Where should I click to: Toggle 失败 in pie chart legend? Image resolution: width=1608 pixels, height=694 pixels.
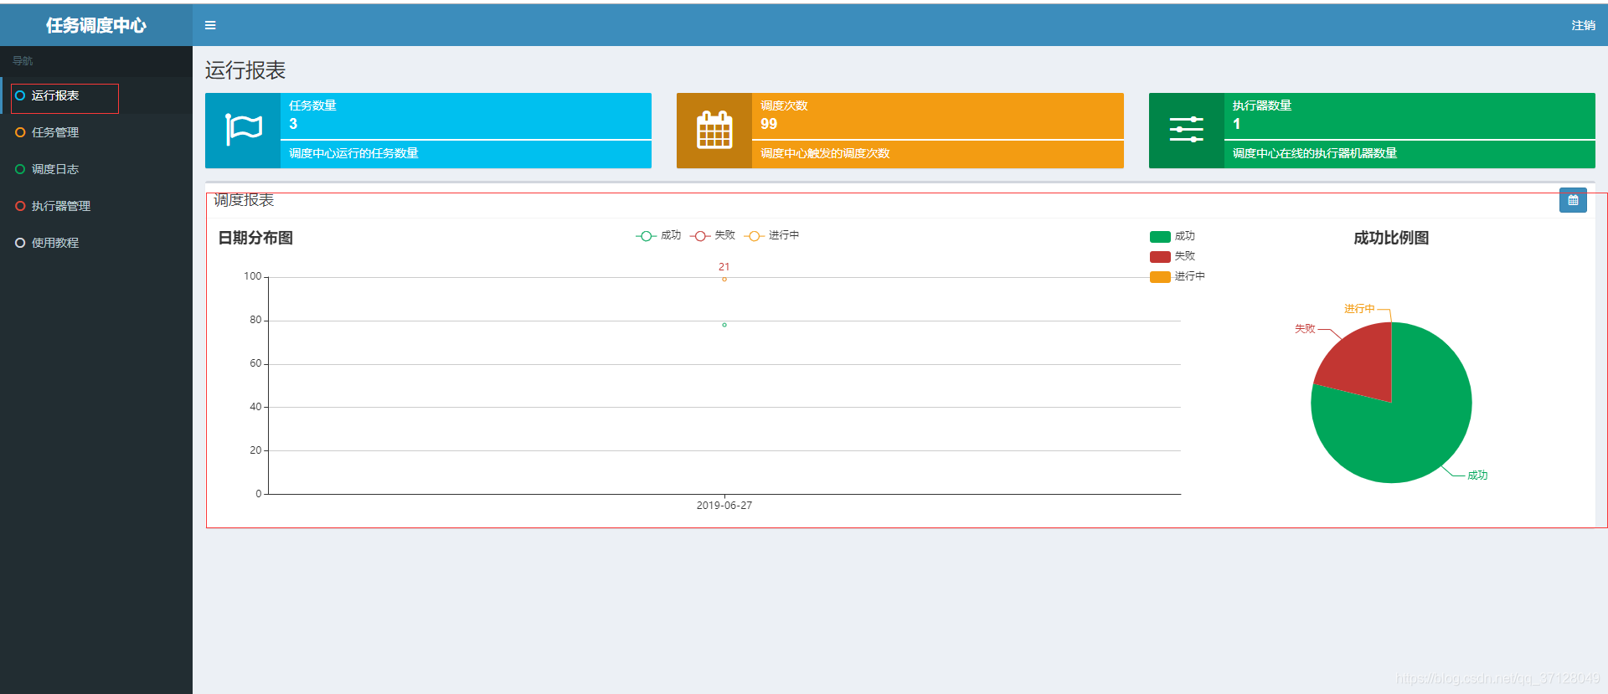coord(1172,257)
